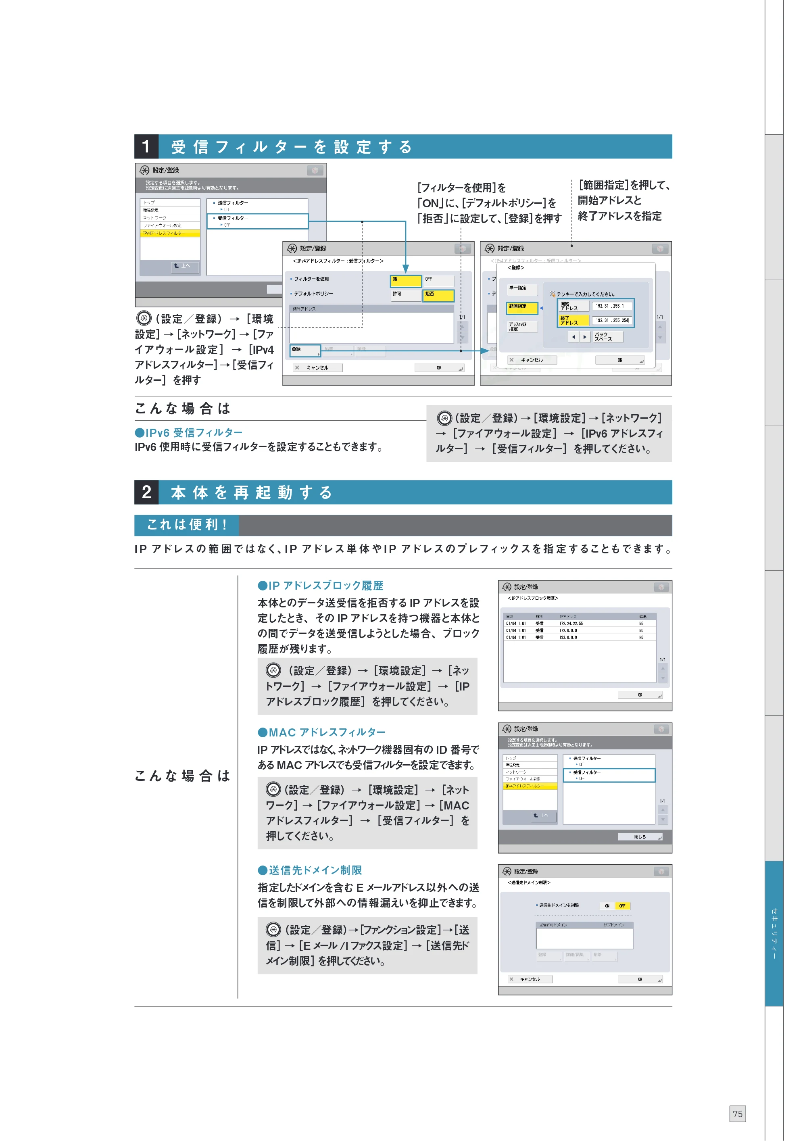Screen dimensions: 807x1141
Task: Move cursor left with the left arrow key
Action: pyautogui.click(x=573, y=337)
